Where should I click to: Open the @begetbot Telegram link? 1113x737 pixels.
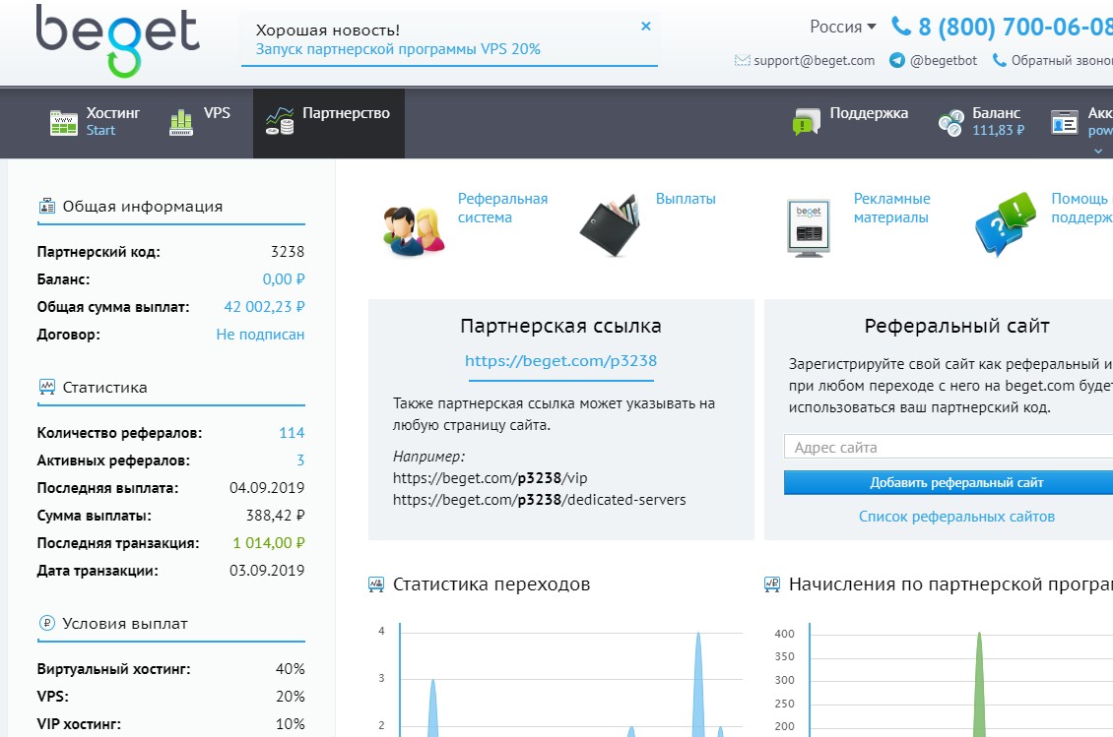944,60
